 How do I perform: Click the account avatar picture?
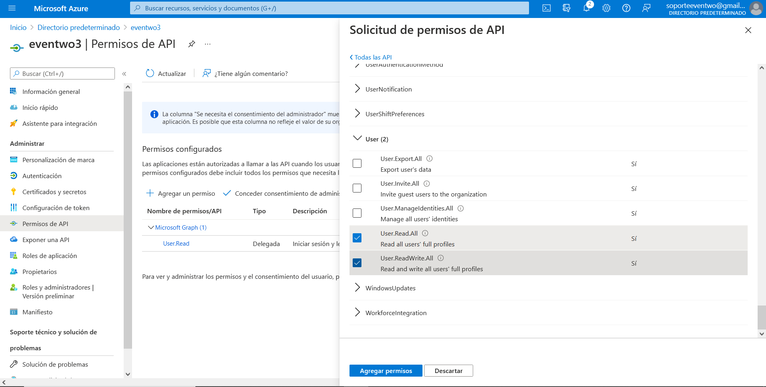(x=756, y=8)
